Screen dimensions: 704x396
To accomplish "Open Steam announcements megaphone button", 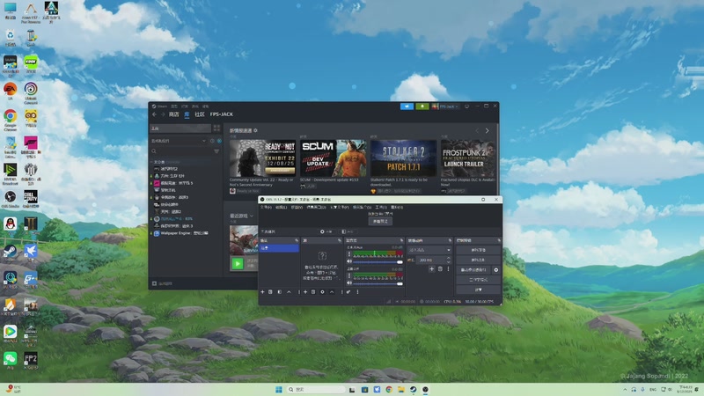I will tap(407, 106).
